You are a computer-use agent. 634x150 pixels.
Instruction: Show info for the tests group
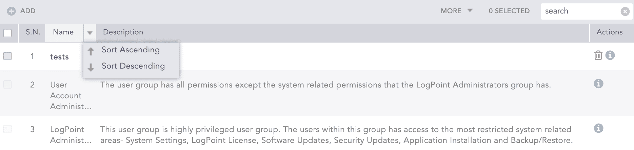610,55
